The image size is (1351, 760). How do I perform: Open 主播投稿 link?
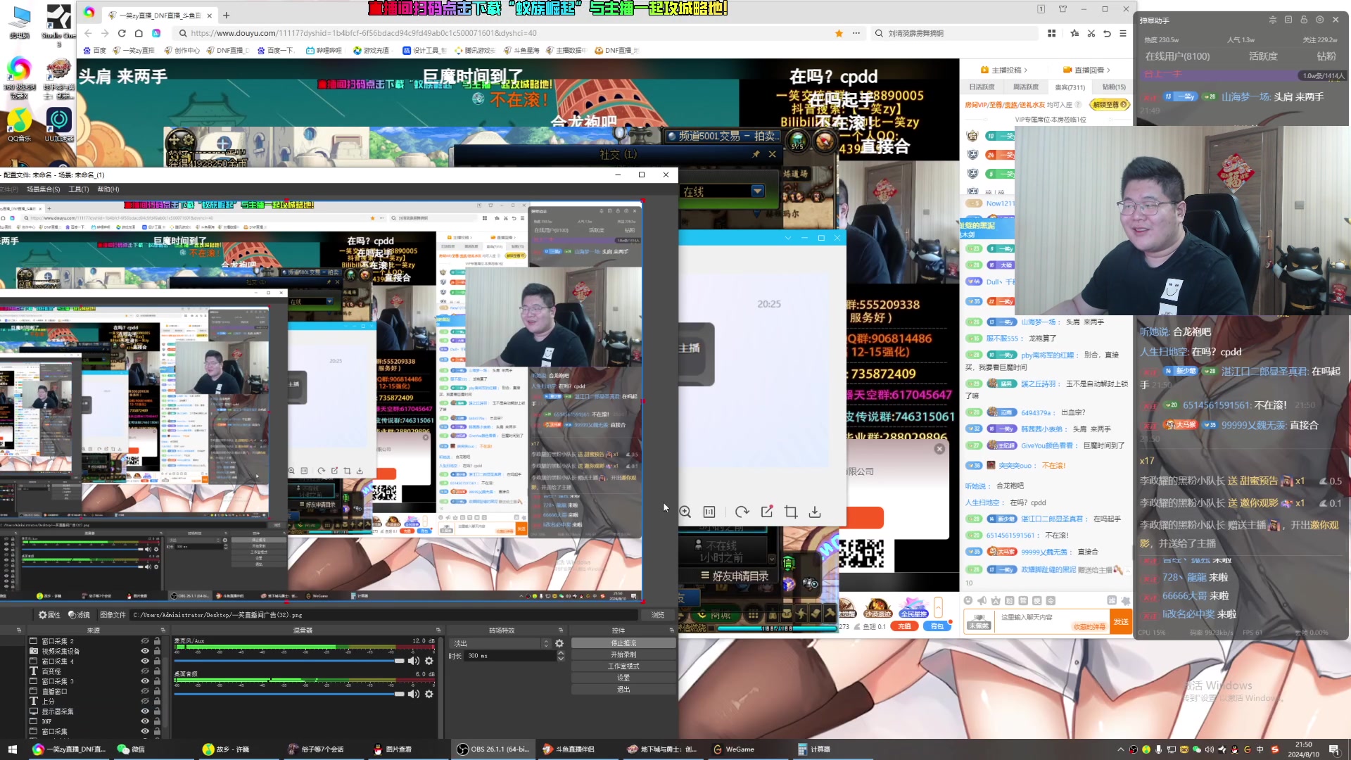pyautogui.click(x=1004, y=70)
